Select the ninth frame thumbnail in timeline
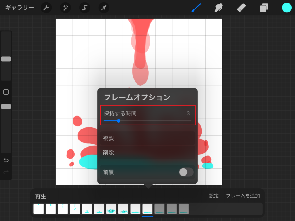Screen dimensions: 295x221 pyautogui.click(x=135, y=209)
